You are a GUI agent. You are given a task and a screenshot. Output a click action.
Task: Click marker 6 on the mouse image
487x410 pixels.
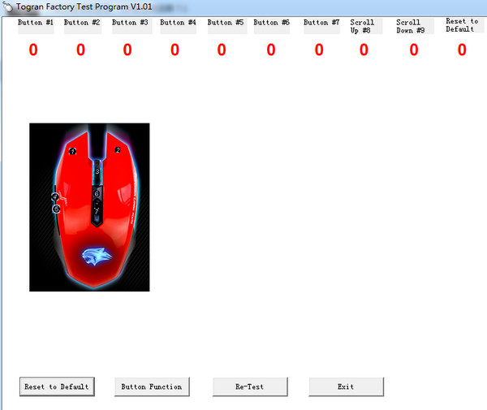[x=97, y=193]
